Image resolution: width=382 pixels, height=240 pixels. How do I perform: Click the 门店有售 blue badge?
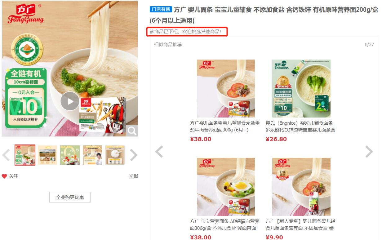[x=161, y=9]
